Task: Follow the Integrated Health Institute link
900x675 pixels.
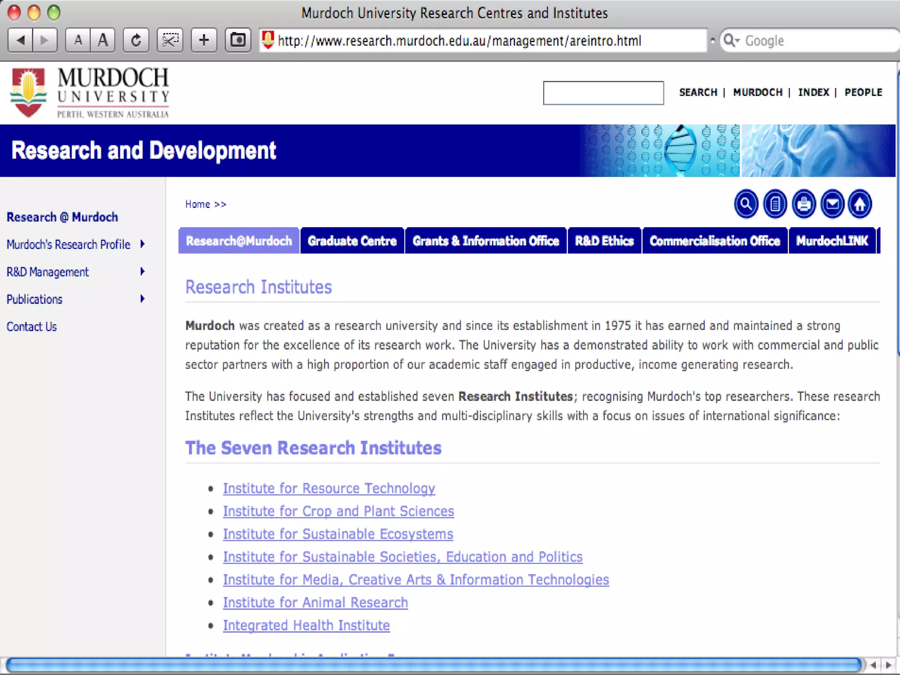Action: coord(306,625)
